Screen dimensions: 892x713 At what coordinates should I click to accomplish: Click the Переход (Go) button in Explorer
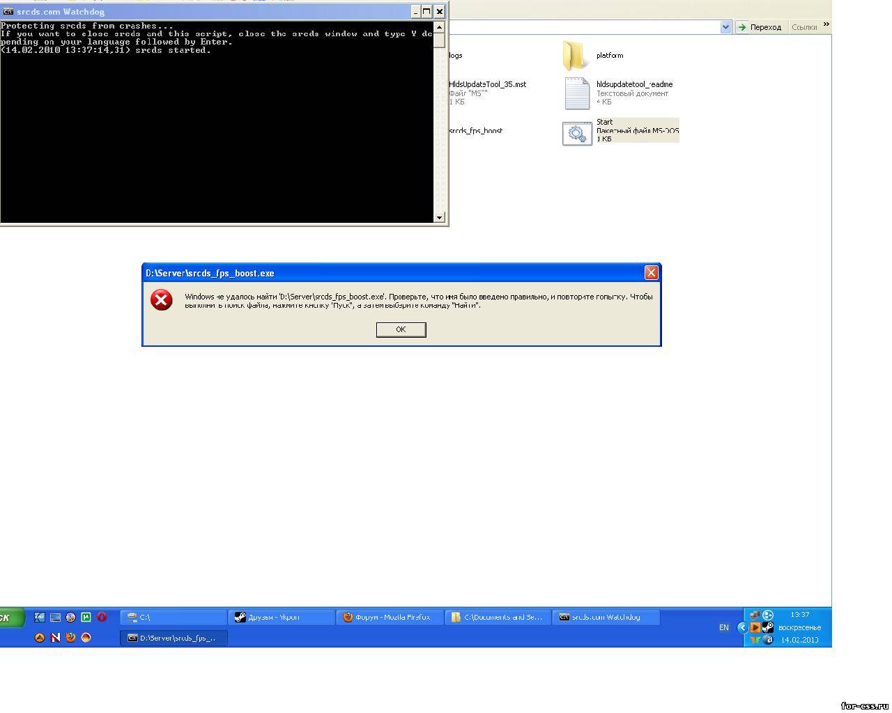click(x=760, y=27)
